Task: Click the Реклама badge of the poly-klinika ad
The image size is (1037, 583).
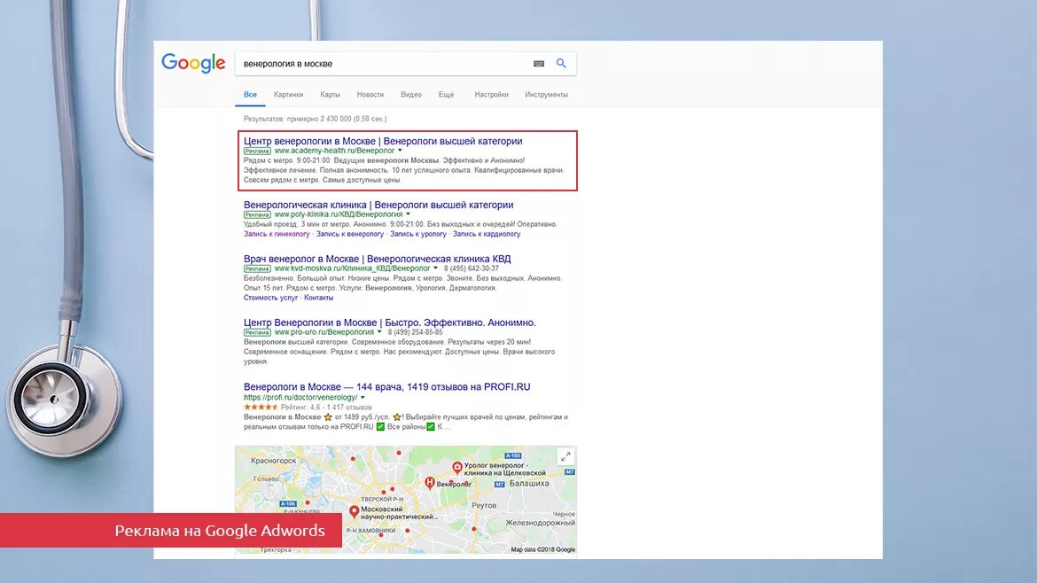Action: click(x=257, y=214)
